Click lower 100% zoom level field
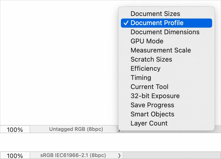 [x=15, y=155]
